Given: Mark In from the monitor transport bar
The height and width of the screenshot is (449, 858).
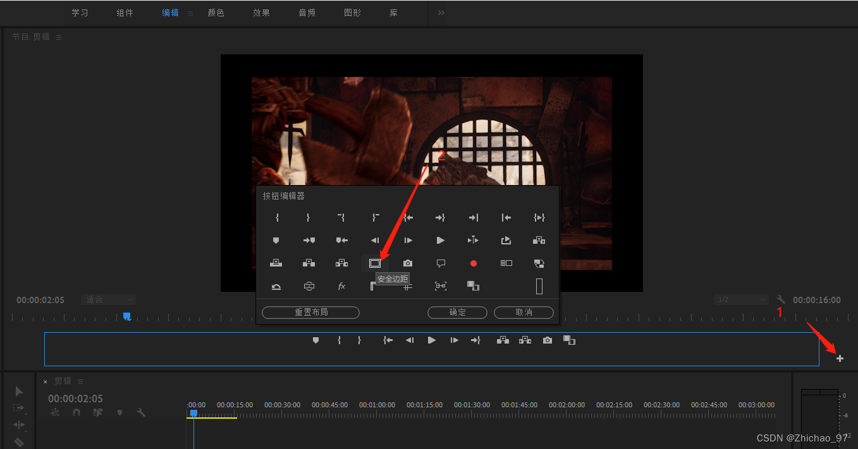Looking at the screenshot, I should coord(339,340).
